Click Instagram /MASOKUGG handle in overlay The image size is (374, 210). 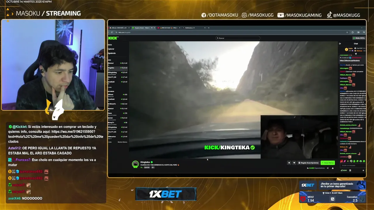258,15
